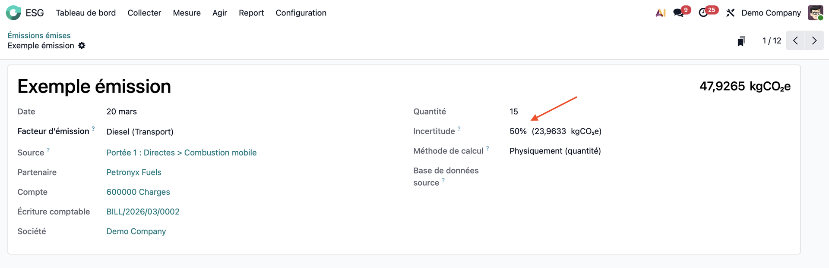Open the AI assistant icon
829x268 pixels.
pos(660,13)
